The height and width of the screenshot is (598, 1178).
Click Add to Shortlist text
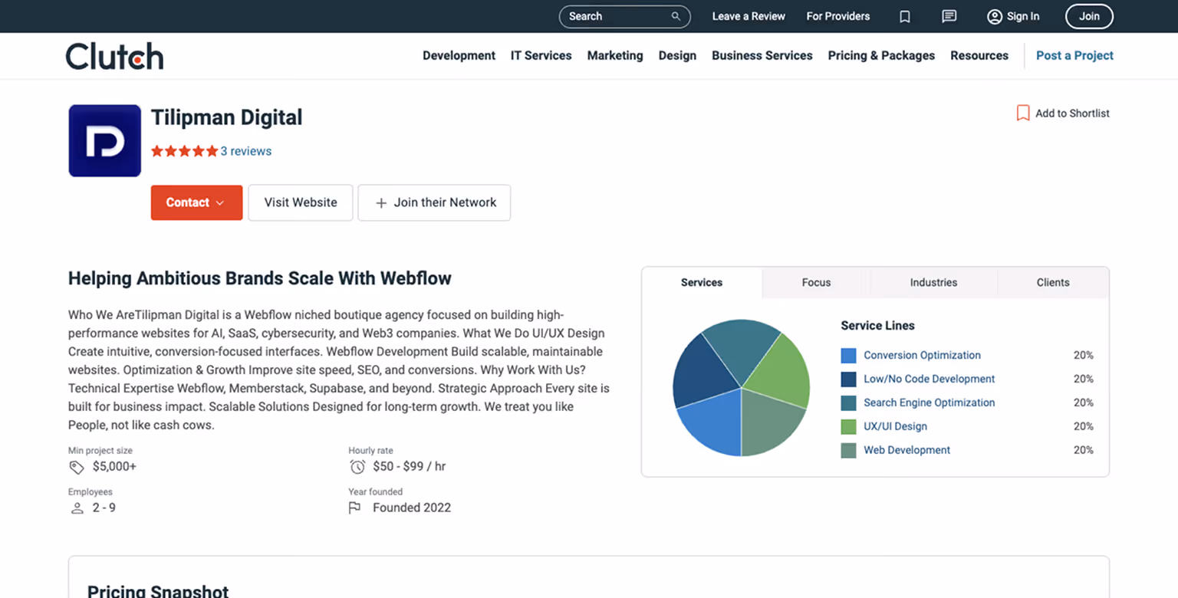click(1072, 113)
